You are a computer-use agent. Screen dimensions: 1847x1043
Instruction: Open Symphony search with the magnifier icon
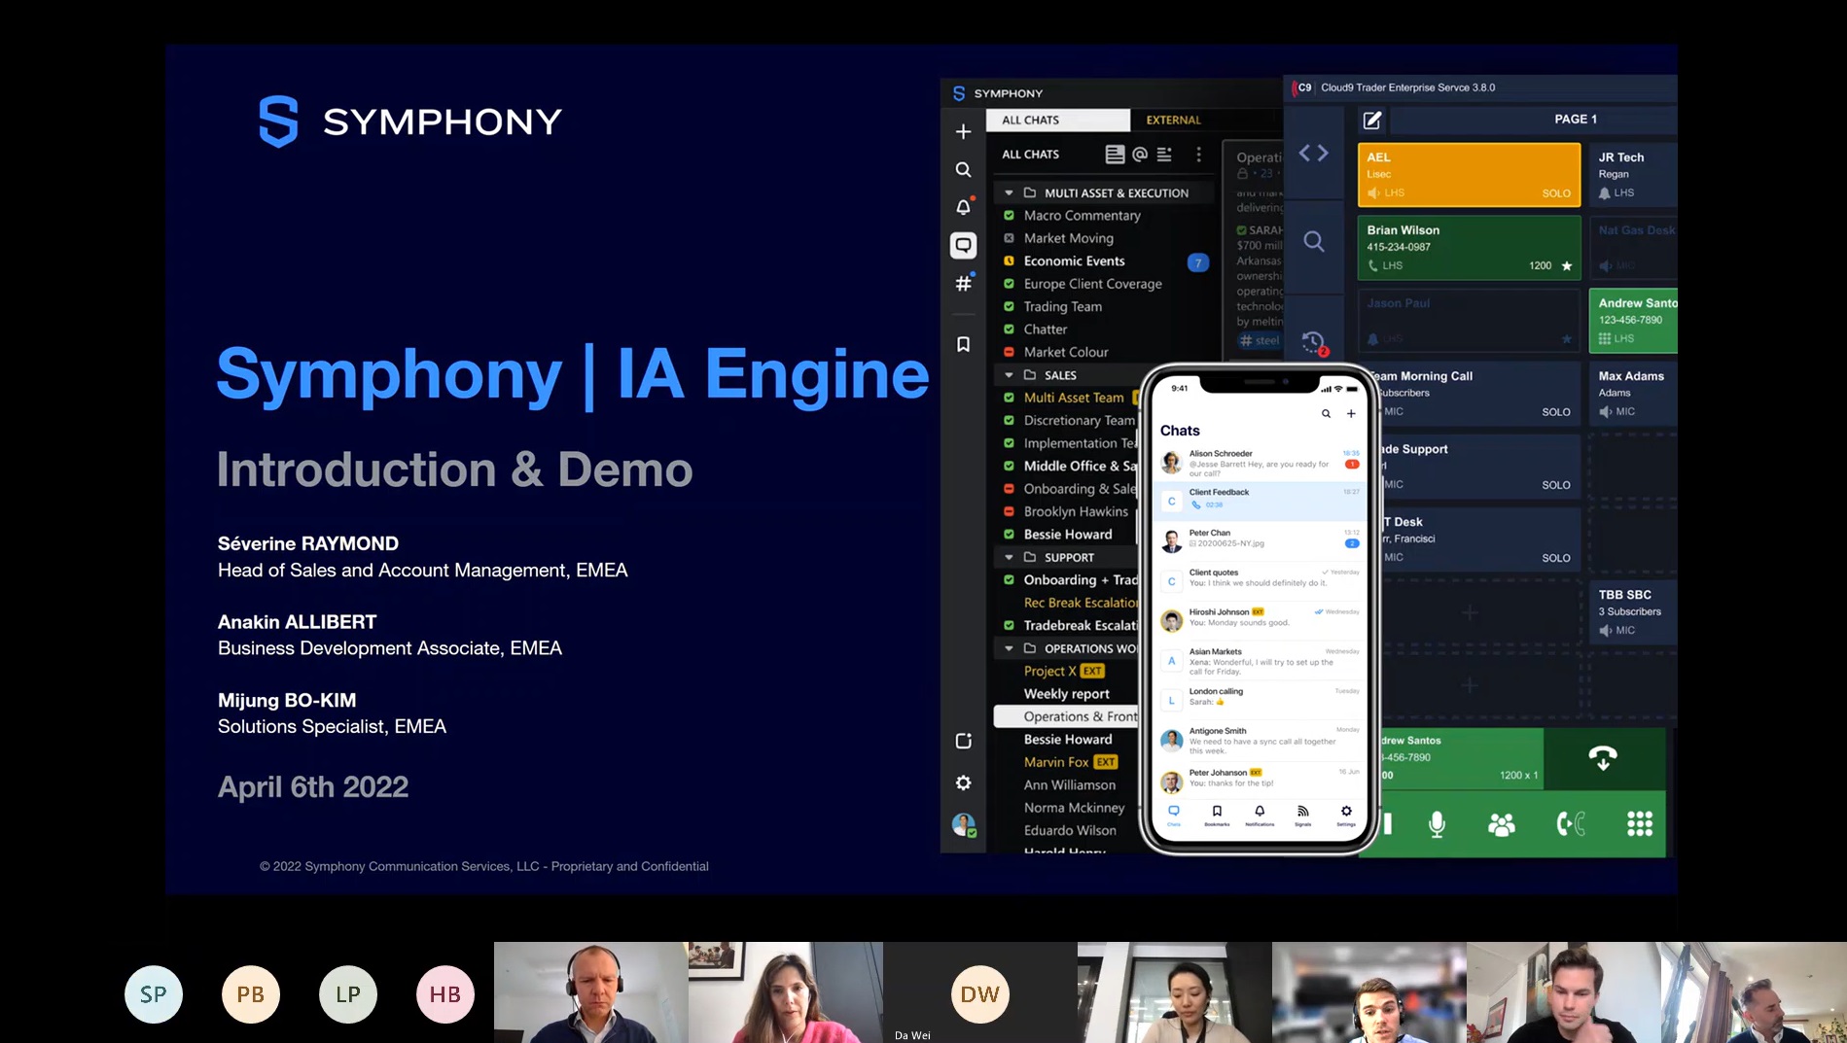[962, 169]
